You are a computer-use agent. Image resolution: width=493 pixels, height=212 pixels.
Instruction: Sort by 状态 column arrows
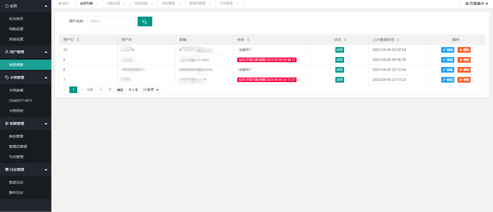point(345,40)
